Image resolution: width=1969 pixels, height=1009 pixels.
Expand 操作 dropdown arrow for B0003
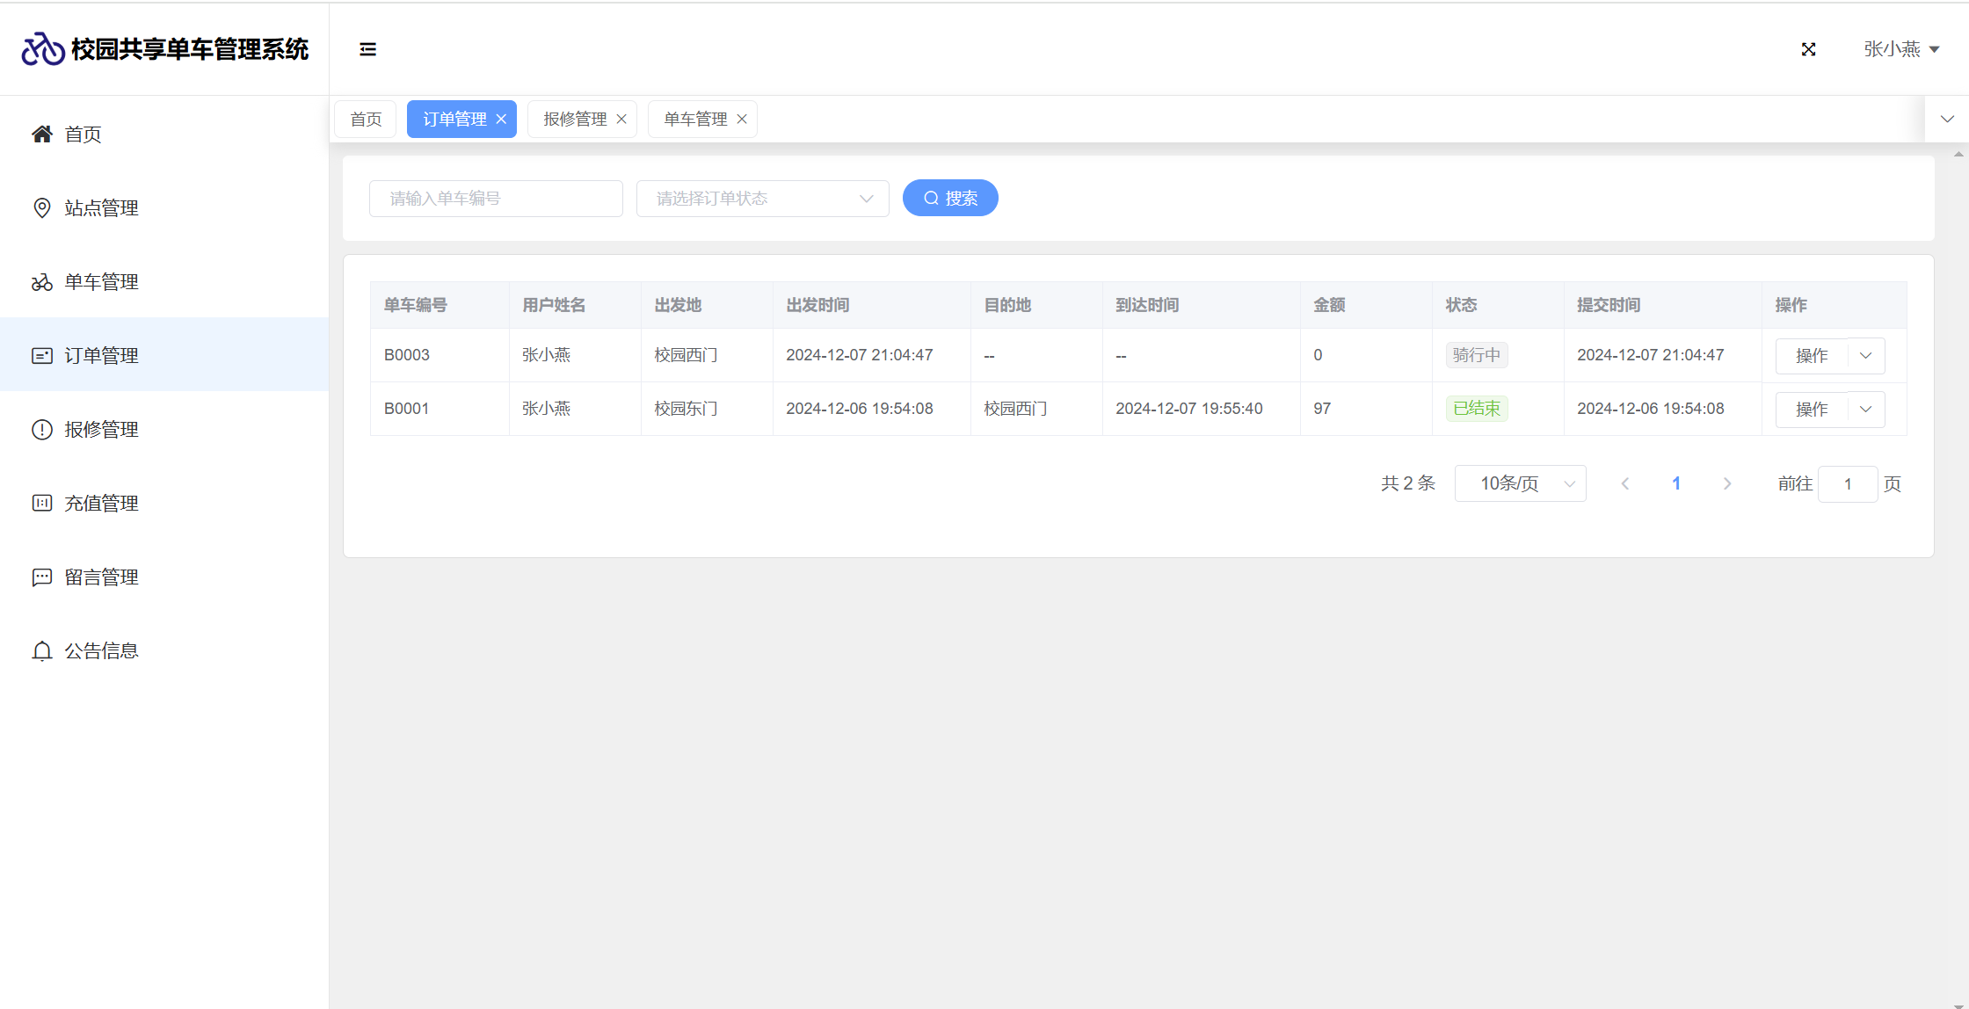click(1865, 356)
